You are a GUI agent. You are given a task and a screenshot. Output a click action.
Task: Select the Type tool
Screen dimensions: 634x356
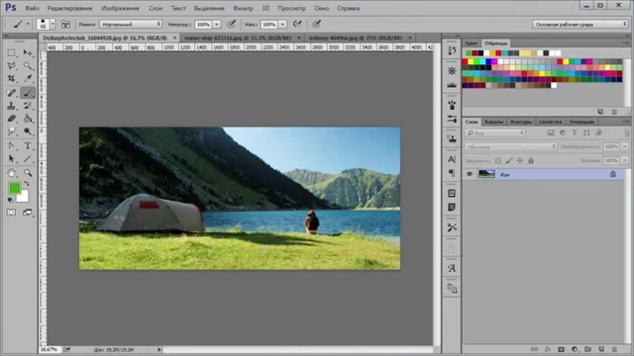click(28, 146)
